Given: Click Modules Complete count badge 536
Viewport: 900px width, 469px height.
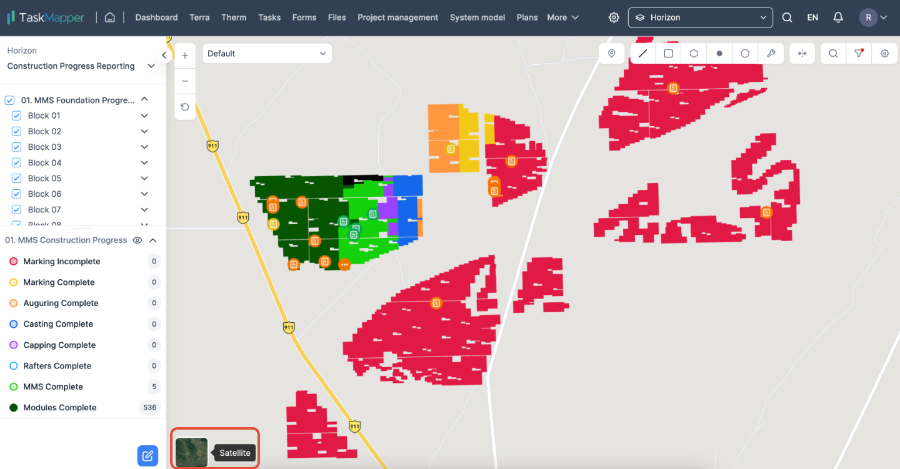Looking at the screenshot, I should [150, 407].
